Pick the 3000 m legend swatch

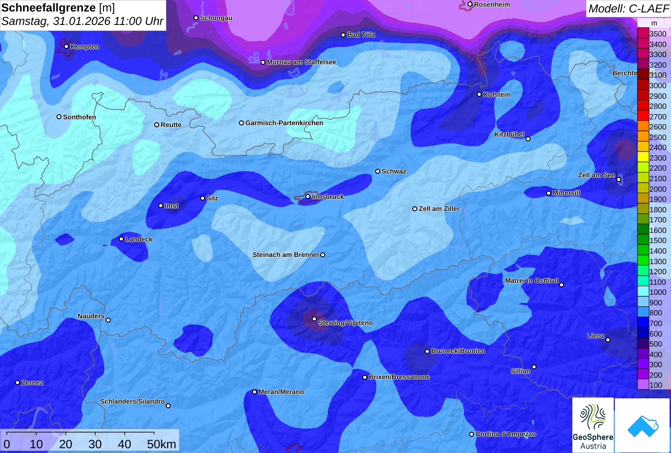(x=643, y=85)
